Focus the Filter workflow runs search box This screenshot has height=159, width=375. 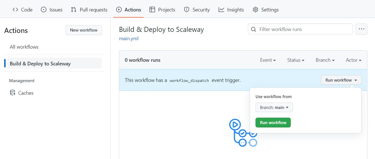pos(300,29)
